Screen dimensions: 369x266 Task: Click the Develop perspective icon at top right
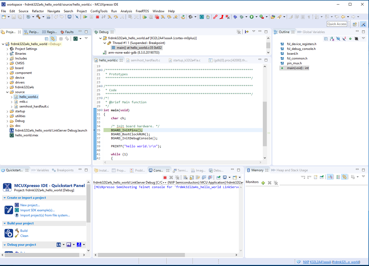tap(363, 24)
